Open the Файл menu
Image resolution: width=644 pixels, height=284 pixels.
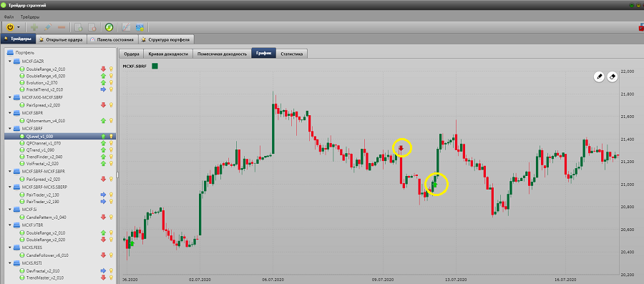click(x=9, y=17)
